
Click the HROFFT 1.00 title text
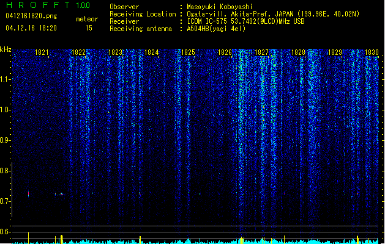click(x=48, y=5)
